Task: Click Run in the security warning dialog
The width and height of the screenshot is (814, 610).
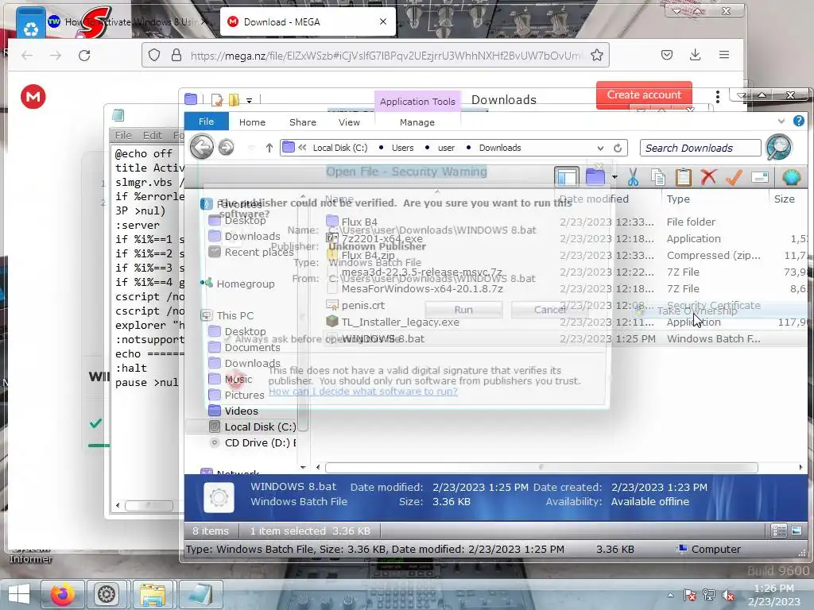Action: coord(463,310)
